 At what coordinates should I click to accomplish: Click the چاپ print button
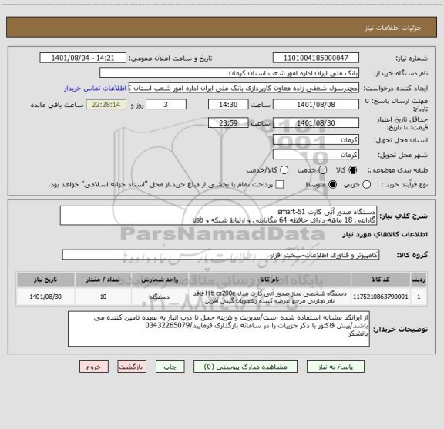170,367
